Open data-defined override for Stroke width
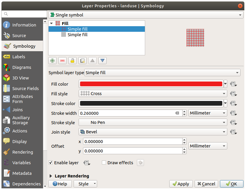Image resolution: width=247 pixels, height=191 pixels. [x=234, y=113]
